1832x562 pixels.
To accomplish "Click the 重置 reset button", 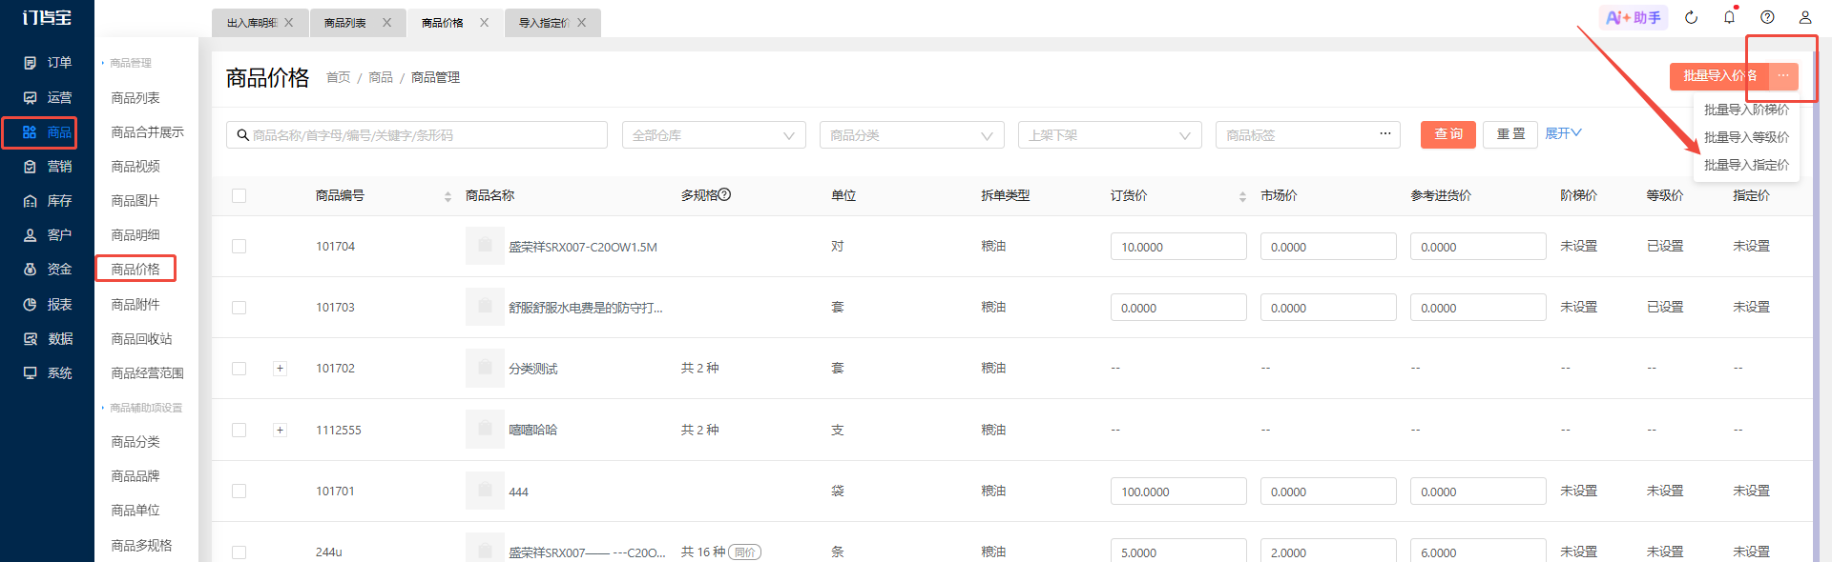I will click(x=1510, y=134).
